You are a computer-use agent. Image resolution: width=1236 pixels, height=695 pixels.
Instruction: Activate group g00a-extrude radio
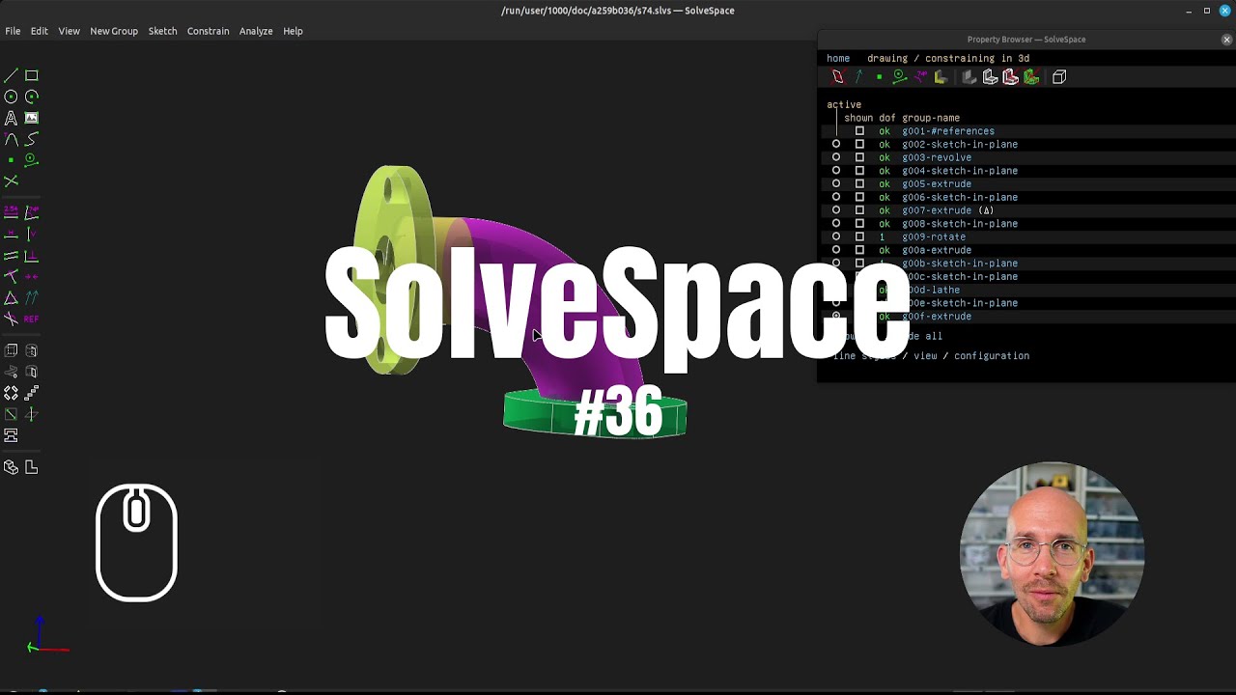click(x=836, y=250)
